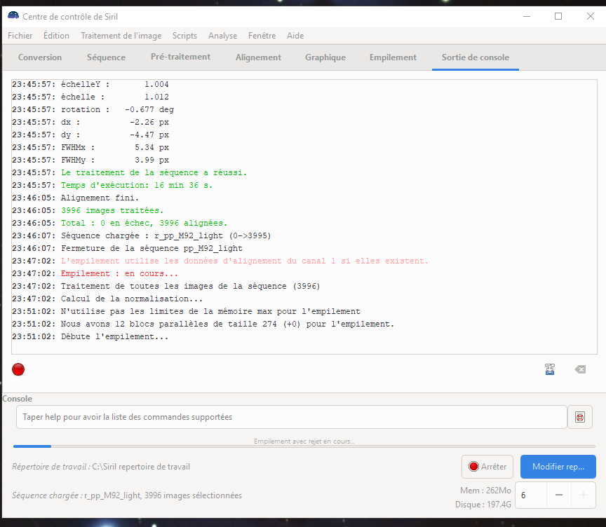Click the pink log line about canal 1 alignment data
This screenshot has width=606, height=527.
tap(245, 261)
